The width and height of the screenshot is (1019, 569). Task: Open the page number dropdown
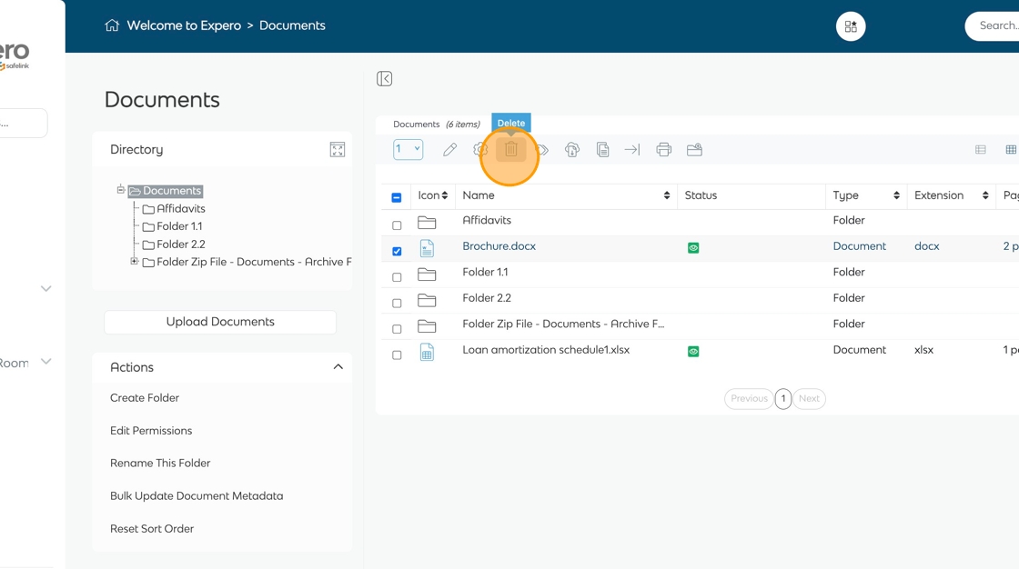pyautogui.click(x=408, y=149)
